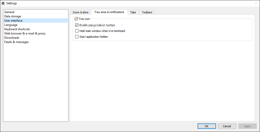Viewport: 260px width, 132px height.
Task: Open Feeds & messages settings
Action: [36, 42]
